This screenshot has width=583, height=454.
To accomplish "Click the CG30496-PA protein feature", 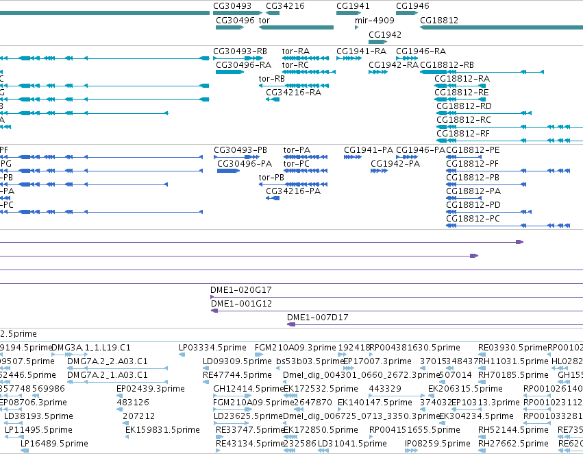I will pos(228,171).
